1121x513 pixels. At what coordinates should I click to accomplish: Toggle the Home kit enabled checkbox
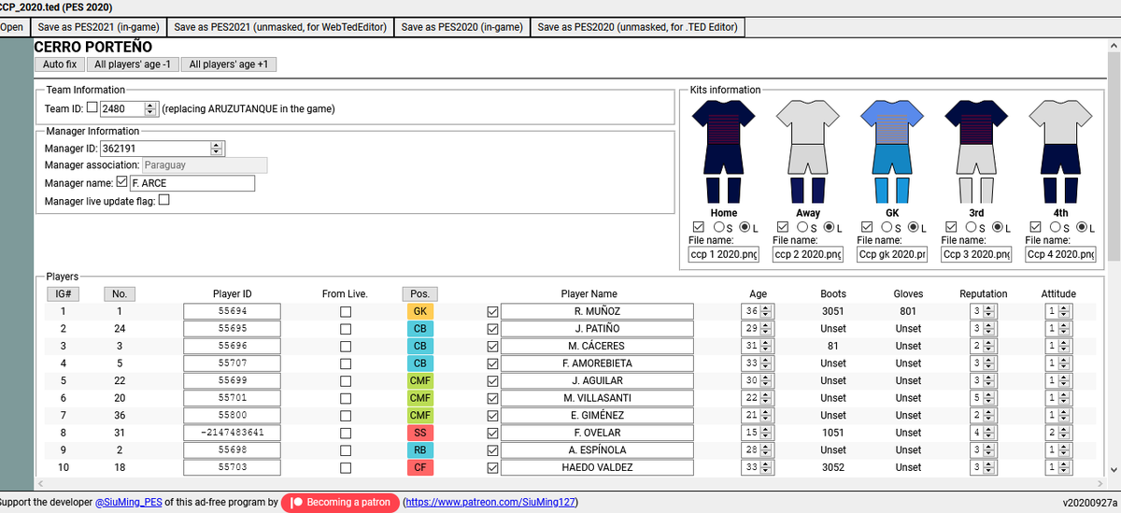point(698,227)
